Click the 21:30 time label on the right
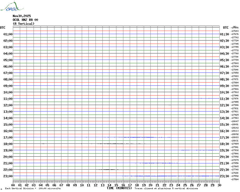240x192 pixels. (225, 163)
